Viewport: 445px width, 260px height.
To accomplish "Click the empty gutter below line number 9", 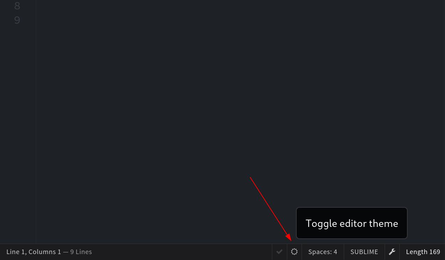I will coord(17,136).
